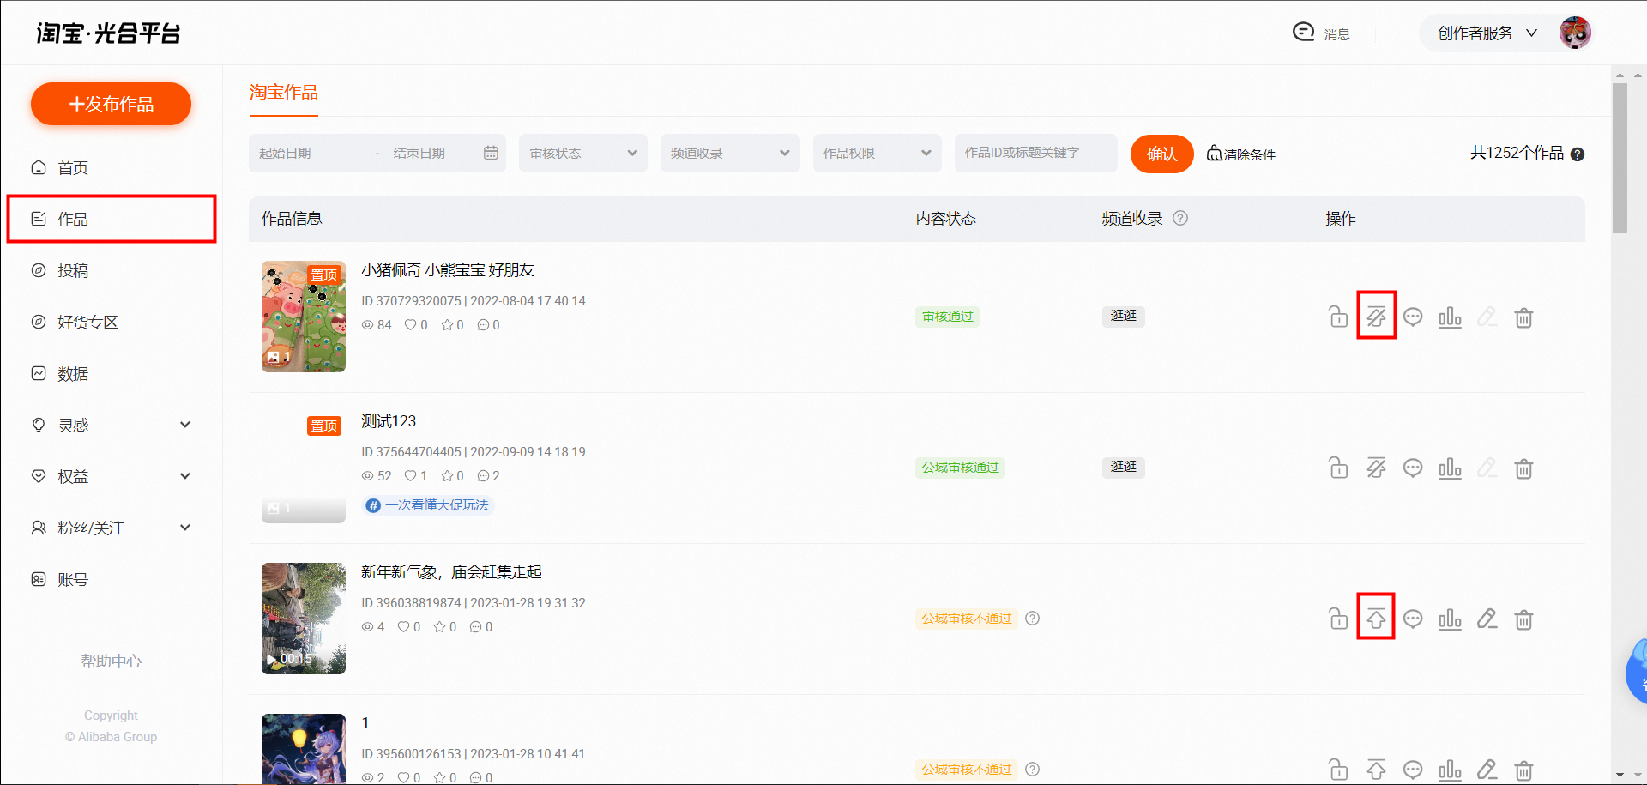
Task: Delete the work titled 1
Action: click(x=1523, y=770)
